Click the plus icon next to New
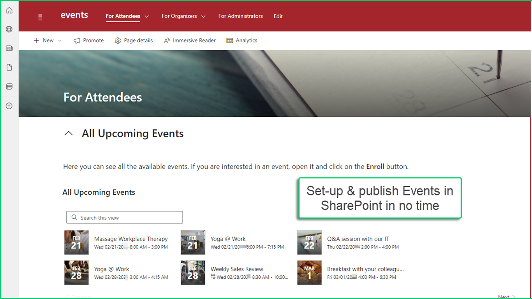This screenshot has height=299, width=532. [36, 40]
